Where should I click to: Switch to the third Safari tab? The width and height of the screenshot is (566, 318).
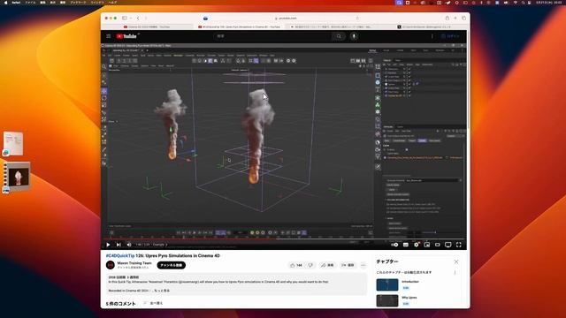(332, 26)
